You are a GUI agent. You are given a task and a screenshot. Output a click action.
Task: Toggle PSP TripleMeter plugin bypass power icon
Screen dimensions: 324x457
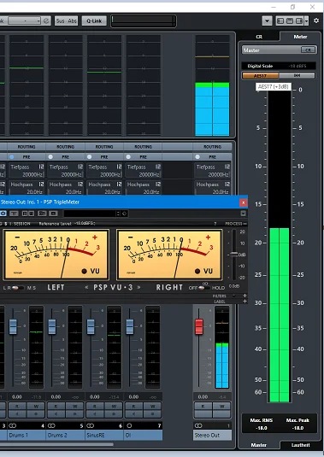click(3, 214)
